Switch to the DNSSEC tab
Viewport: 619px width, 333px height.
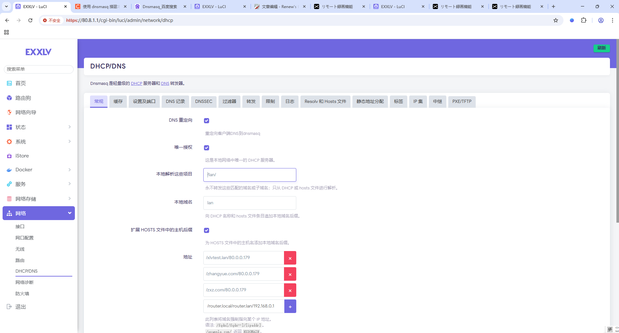204,101
